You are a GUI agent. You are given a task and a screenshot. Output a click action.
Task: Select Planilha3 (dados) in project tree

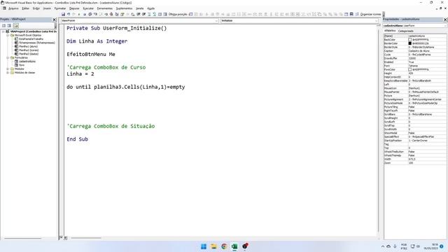[x=29, y=54]
